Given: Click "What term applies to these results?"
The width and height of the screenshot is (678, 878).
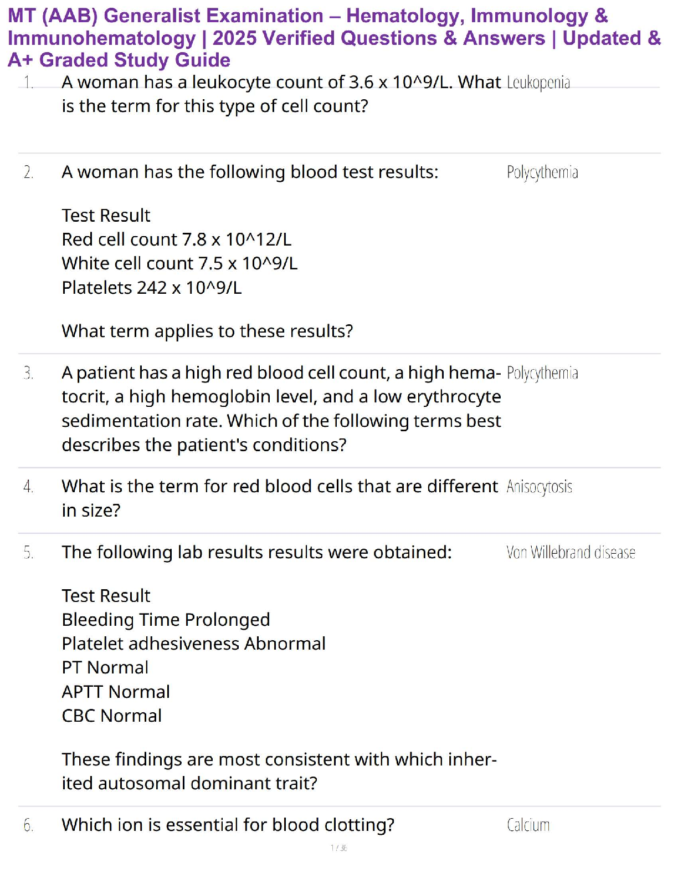Looking at the screenshot, I should (x=207, y=331).
